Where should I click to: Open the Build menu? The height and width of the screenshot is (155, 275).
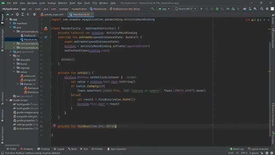pos(72,3)
